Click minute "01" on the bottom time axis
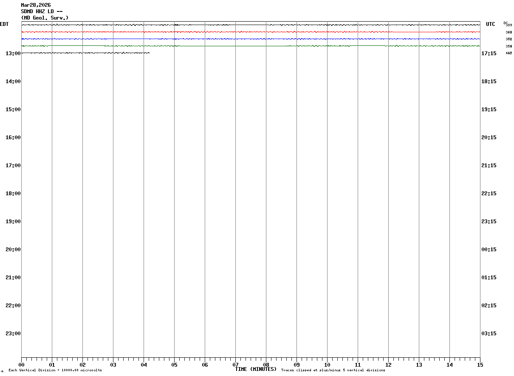The width and height of the screenshot is (514, 376). pyautogui.click(x=52, y=365)
